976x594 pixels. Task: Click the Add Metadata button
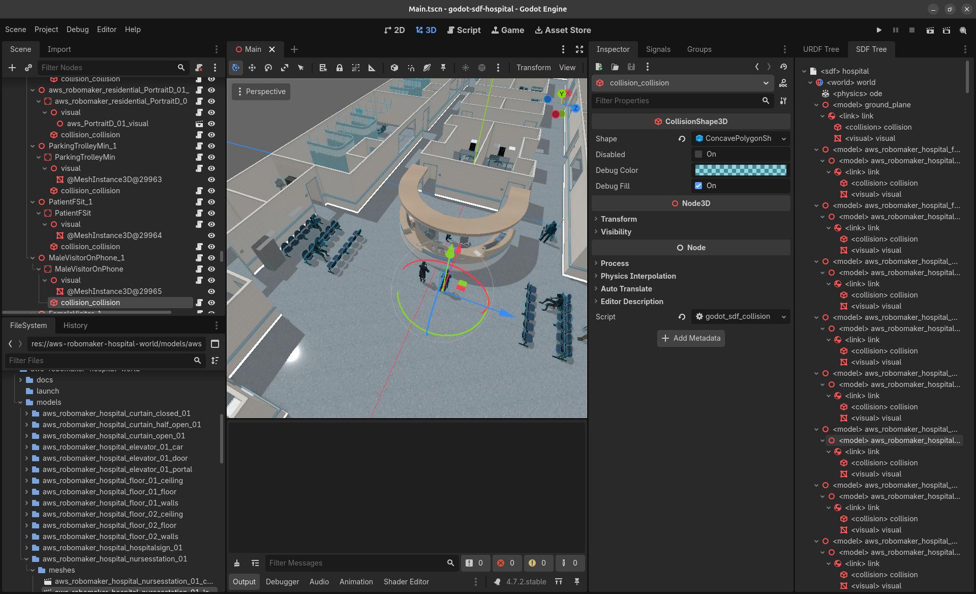coord(691,338)
